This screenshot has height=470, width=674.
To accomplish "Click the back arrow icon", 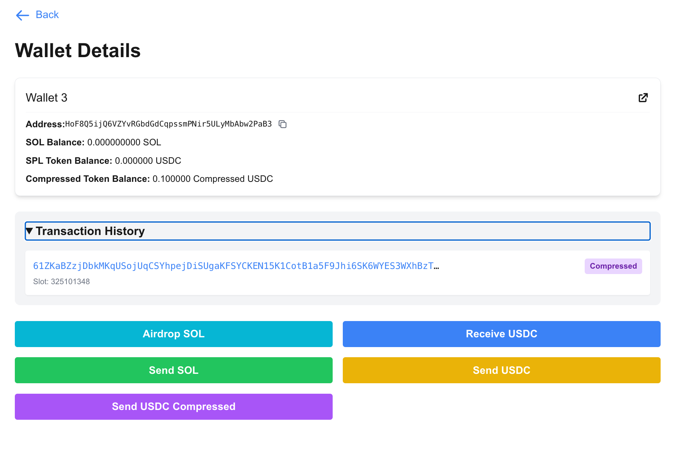I will tap(22, 15).
